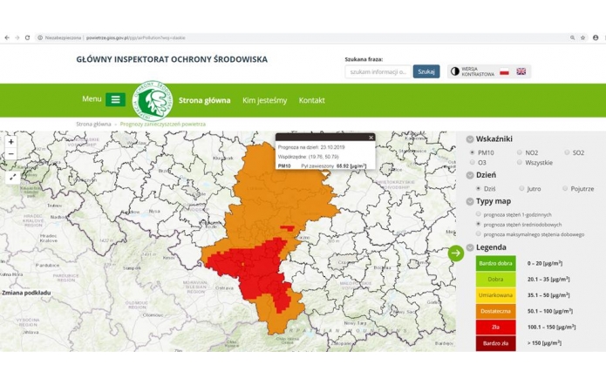Toggle contrast version half-circle icon
606x385 pixels.
455,71
